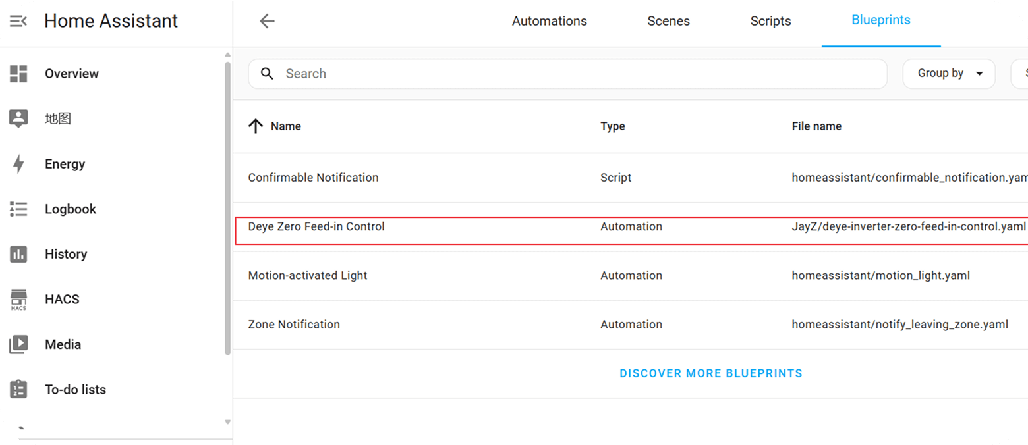Switch to the Scenes tab
The image size is (1028, 445).
point(668,21)
